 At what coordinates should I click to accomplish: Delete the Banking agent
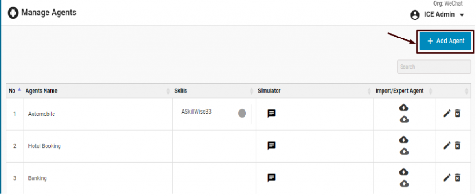tap(457, 177)
